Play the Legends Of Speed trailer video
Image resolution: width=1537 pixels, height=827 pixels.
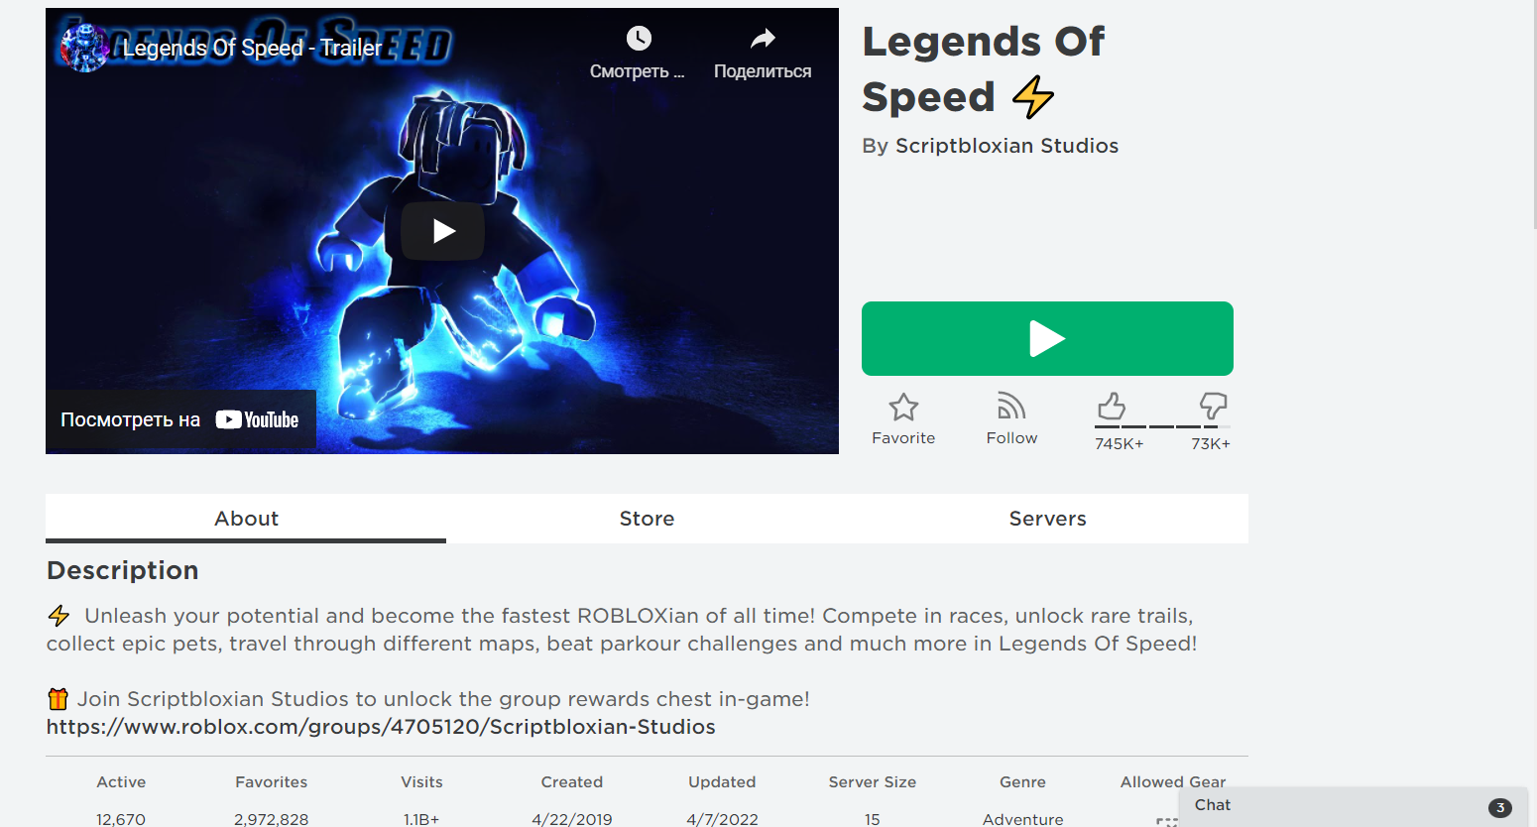pyautogui.click(x=442, y=231)
